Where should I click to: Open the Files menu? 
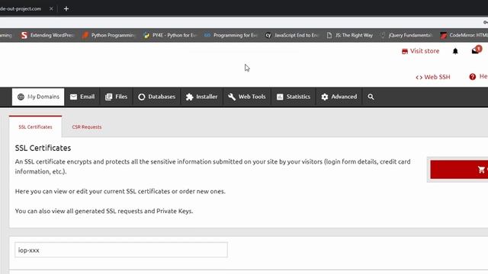click(117, 97)
